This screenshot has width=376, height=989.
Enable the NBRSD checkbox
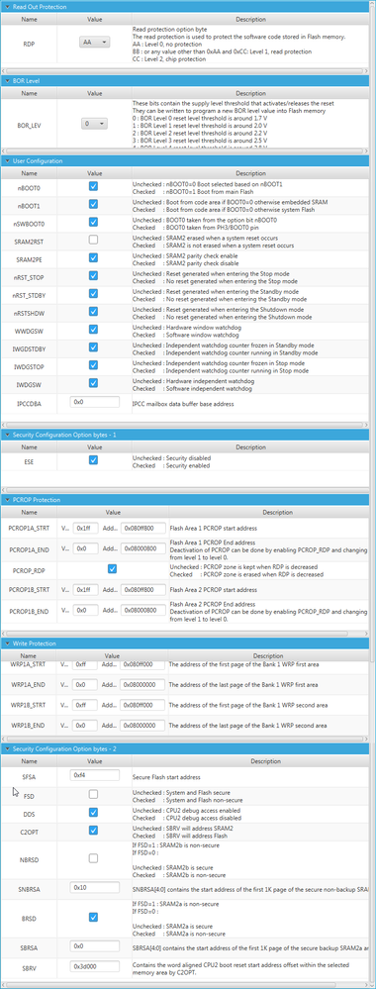tap(93, 857)
